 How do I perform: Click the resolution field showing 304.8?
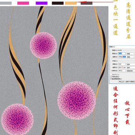coord(122,70)
